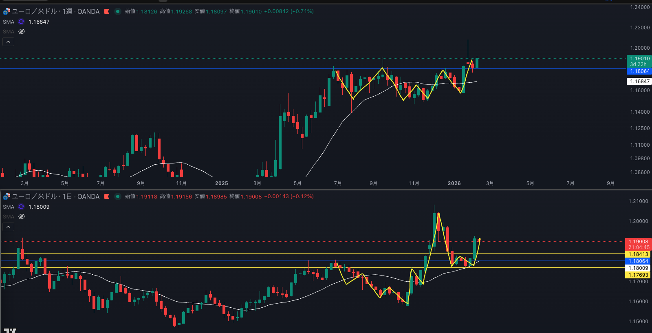Screen dimensions: 652x333
Task: Select the first SMA label on weekly chart
Action: (x=9, y=22)
